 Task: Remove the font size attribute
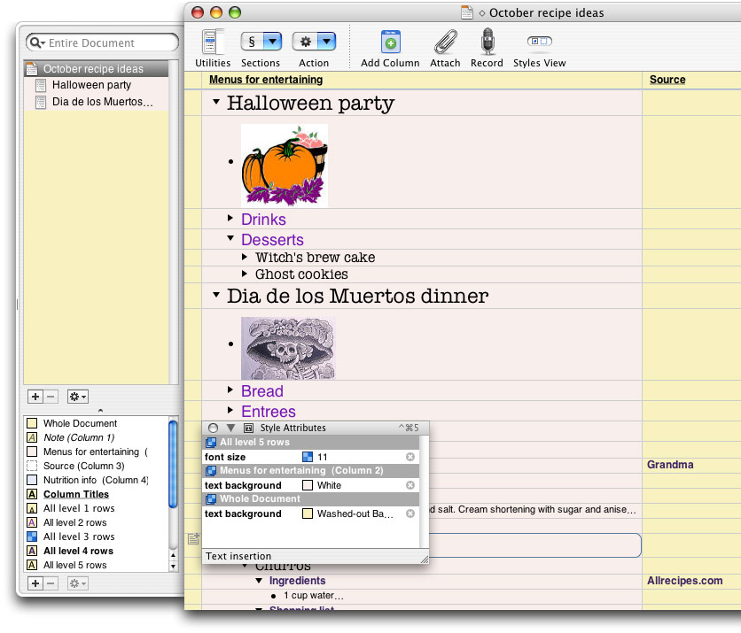click(x=410, y=457)
